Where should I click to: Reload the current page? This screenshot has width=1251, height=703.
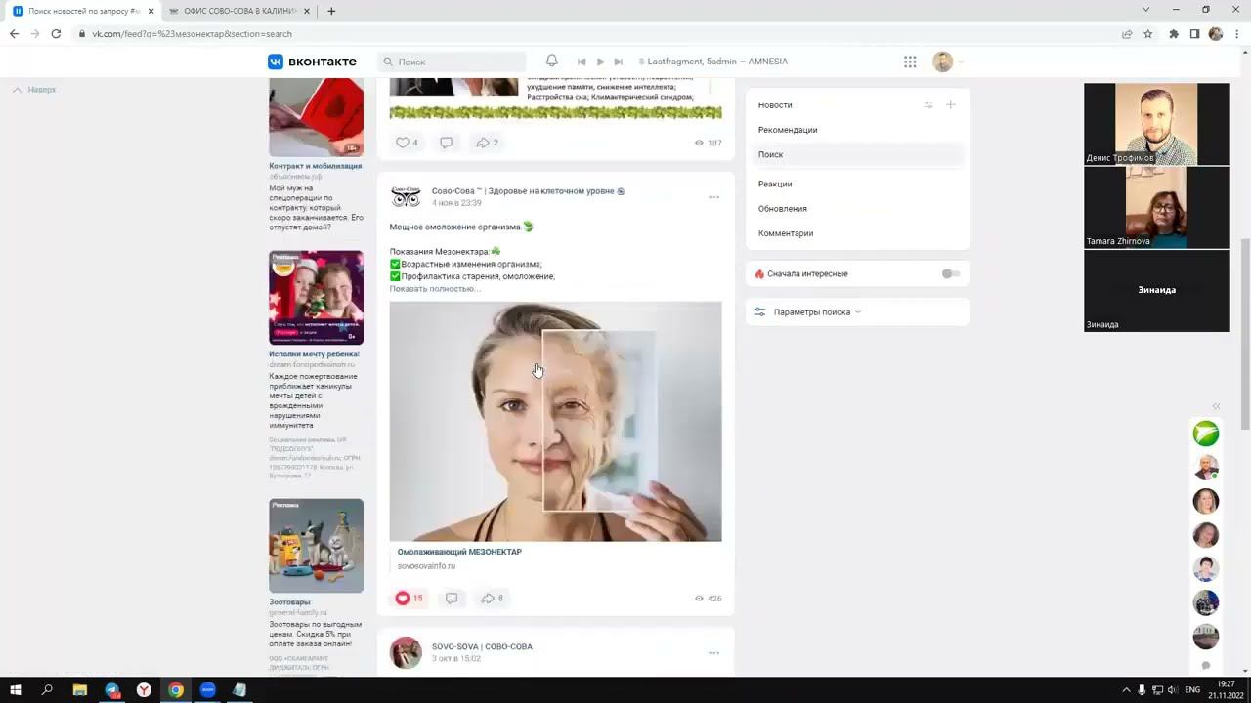[56, 34]
